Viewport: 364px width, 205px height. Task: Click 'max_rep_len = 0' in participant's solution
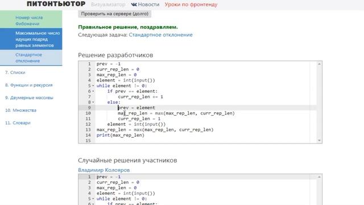tap(117, 187)
